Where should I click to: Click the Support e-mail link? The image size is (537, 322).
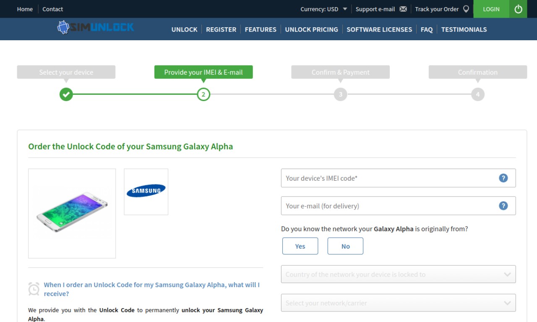click(x=375, y=9)
